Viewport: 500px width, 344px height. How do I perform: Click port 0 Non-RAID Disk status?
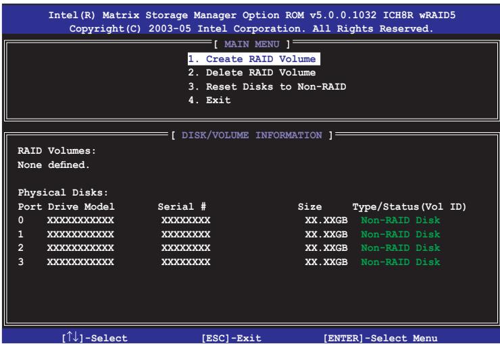pyautogui.click(x=401, y=220)
